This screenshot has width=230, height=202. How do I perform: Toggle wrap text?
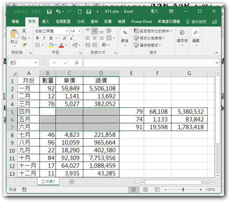(x=109, y=31)
